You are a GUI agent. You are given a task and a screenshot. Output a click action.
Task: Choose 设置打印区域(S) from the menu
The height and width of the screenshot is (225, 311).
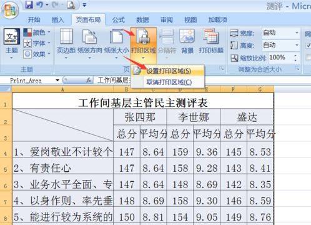[x=168, y=71]
